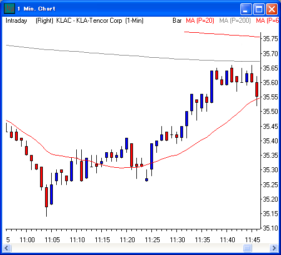281x255 pixels.
Task: Click the '(1-Min)' interval label
Action: pos(134,21)
